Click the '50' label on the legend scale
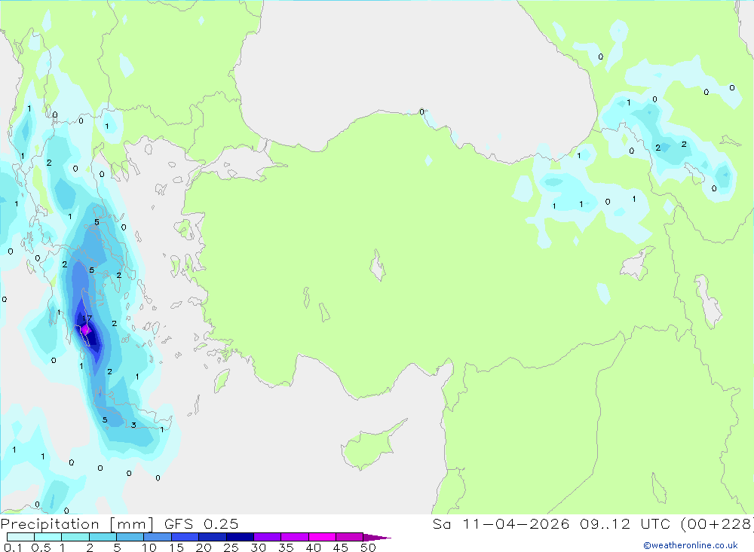The height and width of the screenshot is (552, 754). [x=368, y=547]
